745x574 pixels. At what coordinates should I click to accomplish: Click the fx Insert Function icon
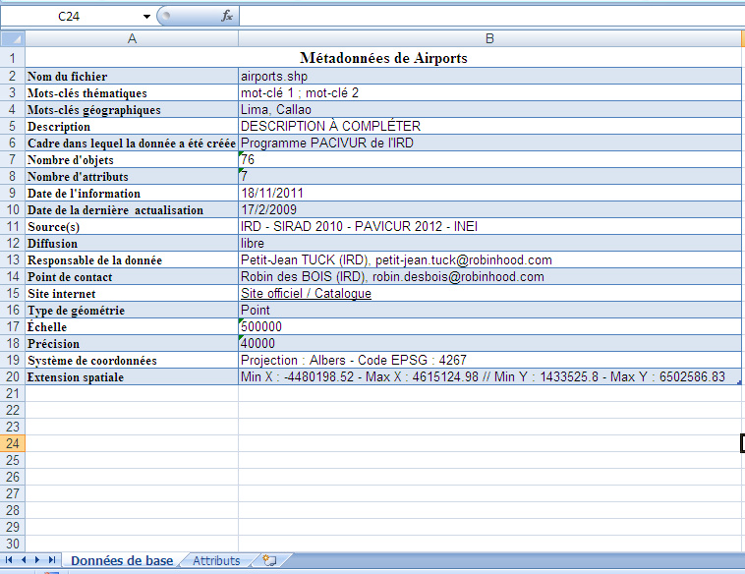tap(227, 16)
